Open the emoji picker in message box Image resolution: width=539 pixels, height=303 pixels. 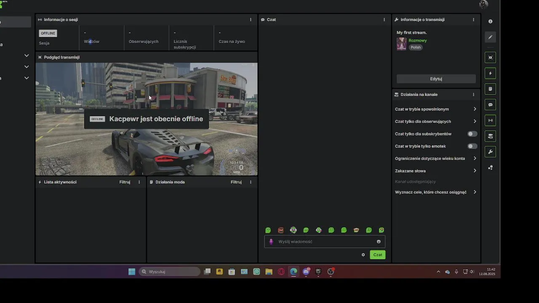point(379,242)
